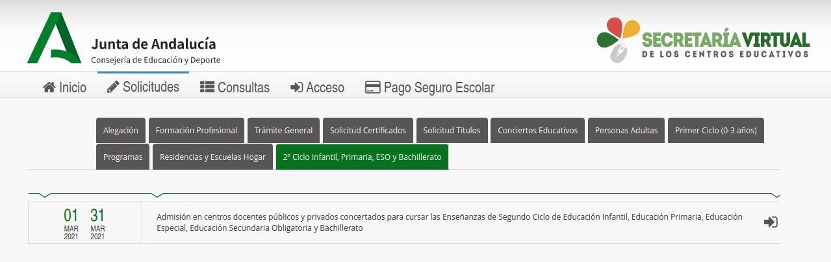
Task: Click the list icon beside Consultas
Action: click(x=207, y=87)
